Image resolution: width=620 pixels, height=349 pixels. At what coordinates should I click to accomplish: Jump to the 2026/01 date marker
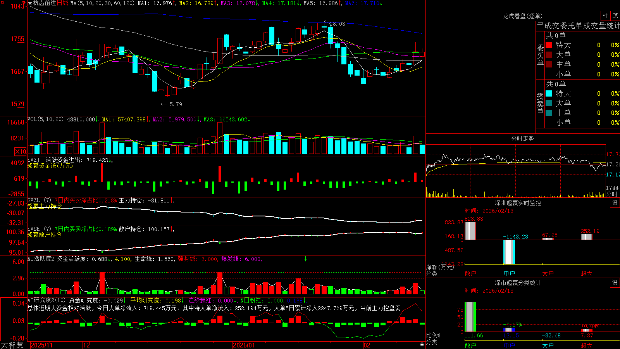244,345
